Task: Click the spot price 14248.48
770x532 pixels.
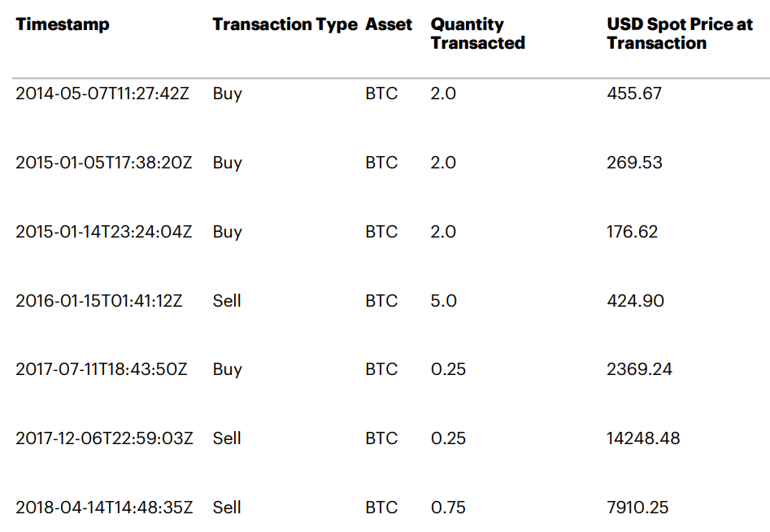Action: coord(643,438)
